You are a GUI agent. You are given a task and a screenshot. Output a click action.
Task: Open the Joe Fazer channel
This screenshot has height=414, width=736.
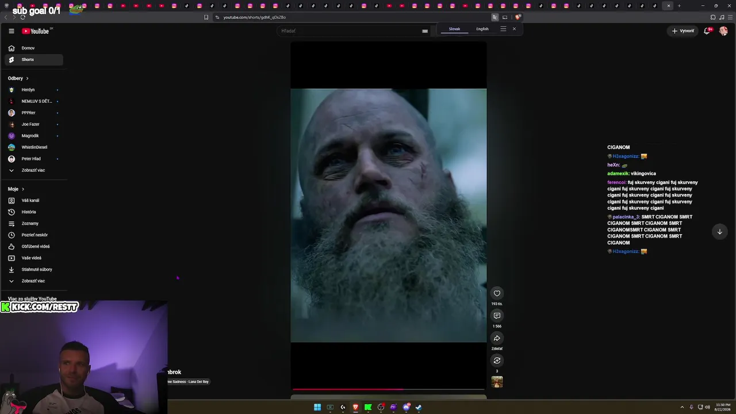[x=34, y=124]
